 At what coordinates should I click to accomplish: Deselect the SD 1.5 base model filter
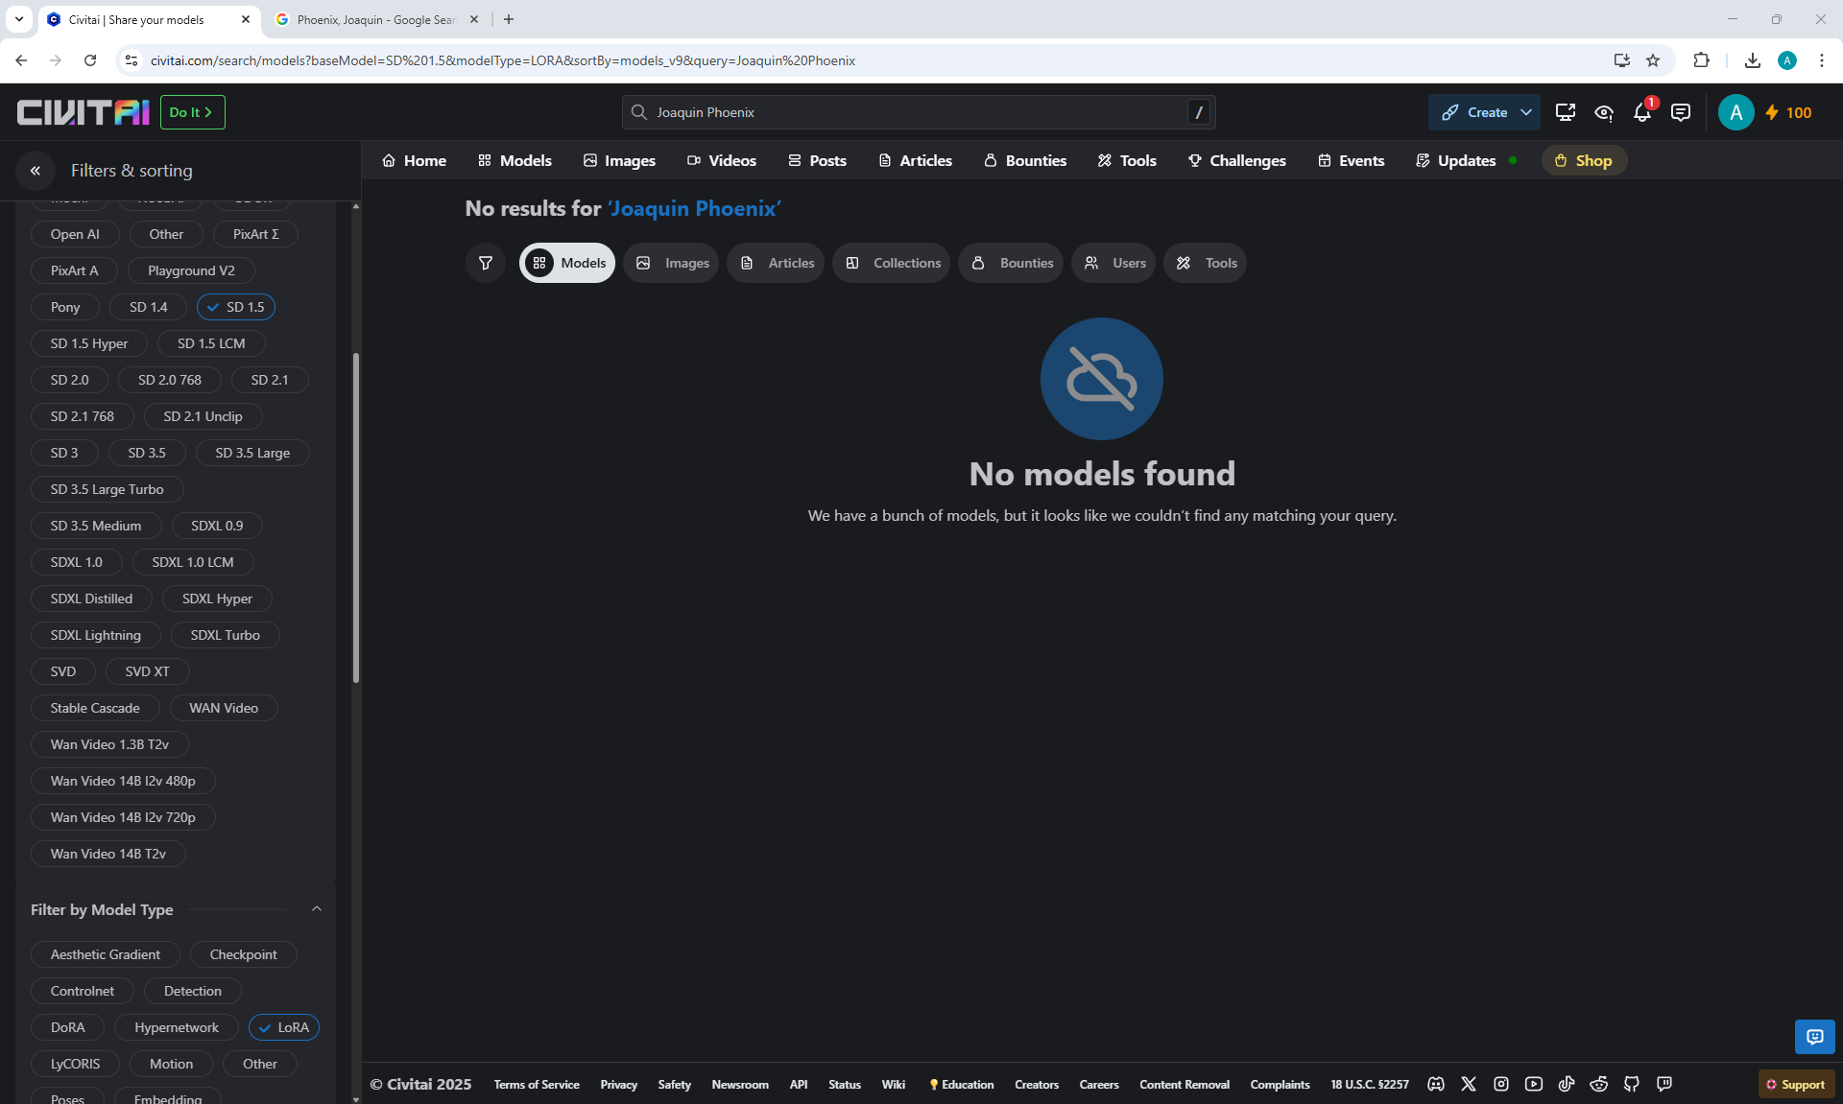click(236, 307)
